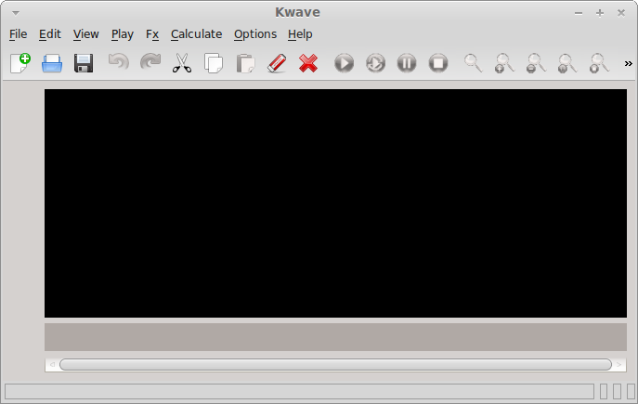
Task: Start loop playback with the loop icon
Action: [375, 63]
